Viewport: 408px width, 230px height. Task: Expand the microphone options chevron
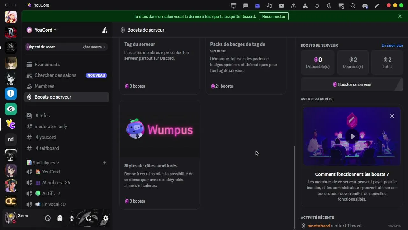tap(79, 218)
